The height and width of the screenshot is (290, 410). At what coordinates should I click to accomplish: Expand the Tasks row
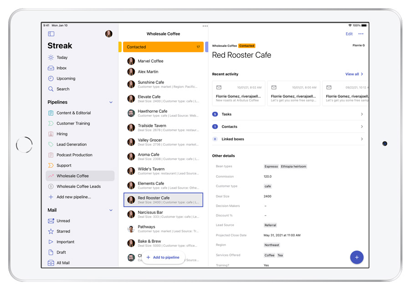coord(288,114)
